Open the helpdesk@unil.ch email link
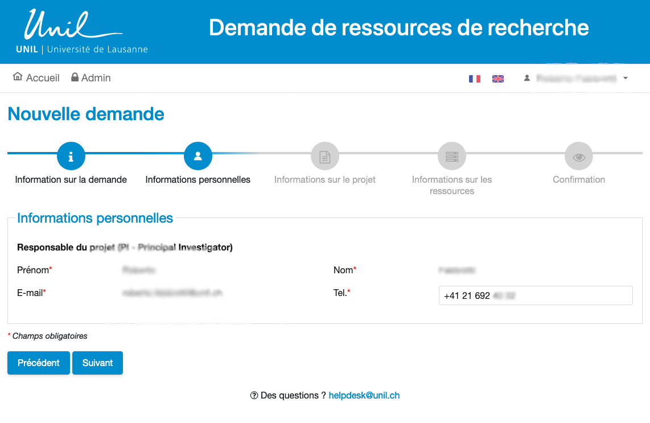 tap(364, 395)
